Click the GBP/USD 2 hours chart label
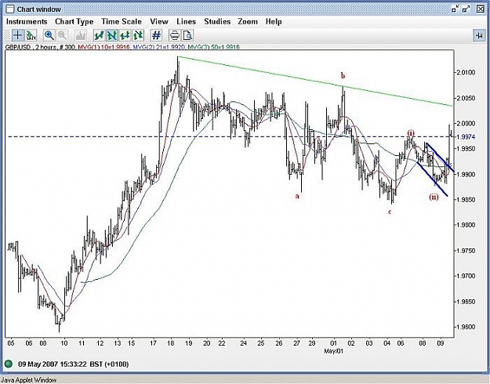This screenshot has width=490, height=384. 41,47
